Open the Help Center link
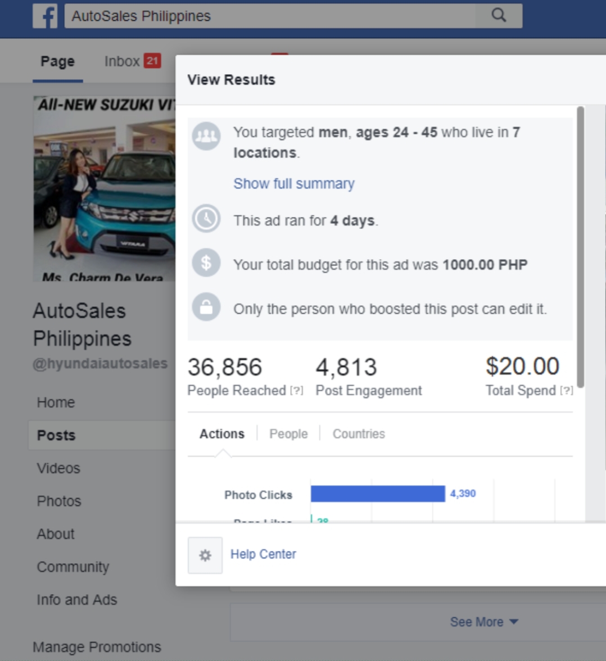This screenshot has width=606, height=661. coord(263,554)
